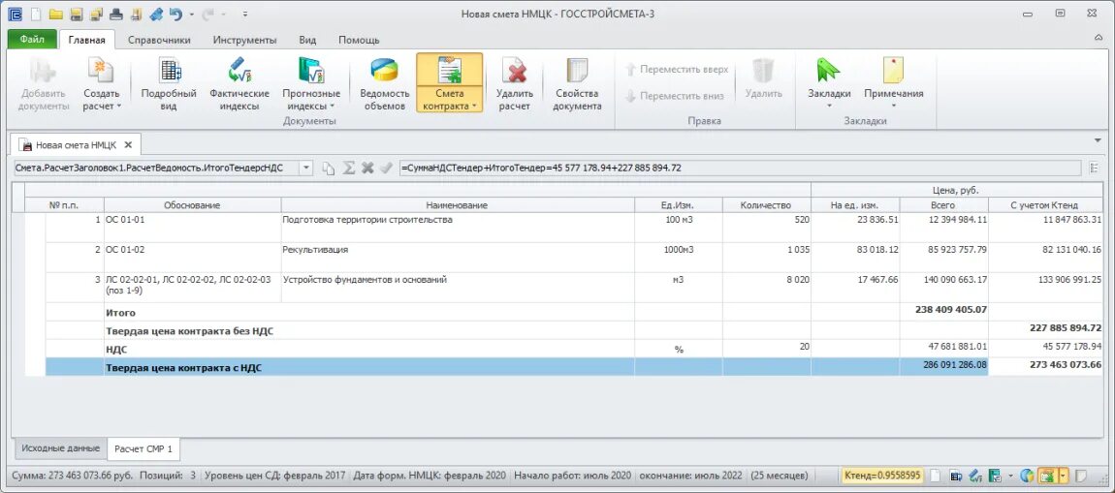
Task: Cancel formula edit with the X icon
Action: click(x=366, y=169)
